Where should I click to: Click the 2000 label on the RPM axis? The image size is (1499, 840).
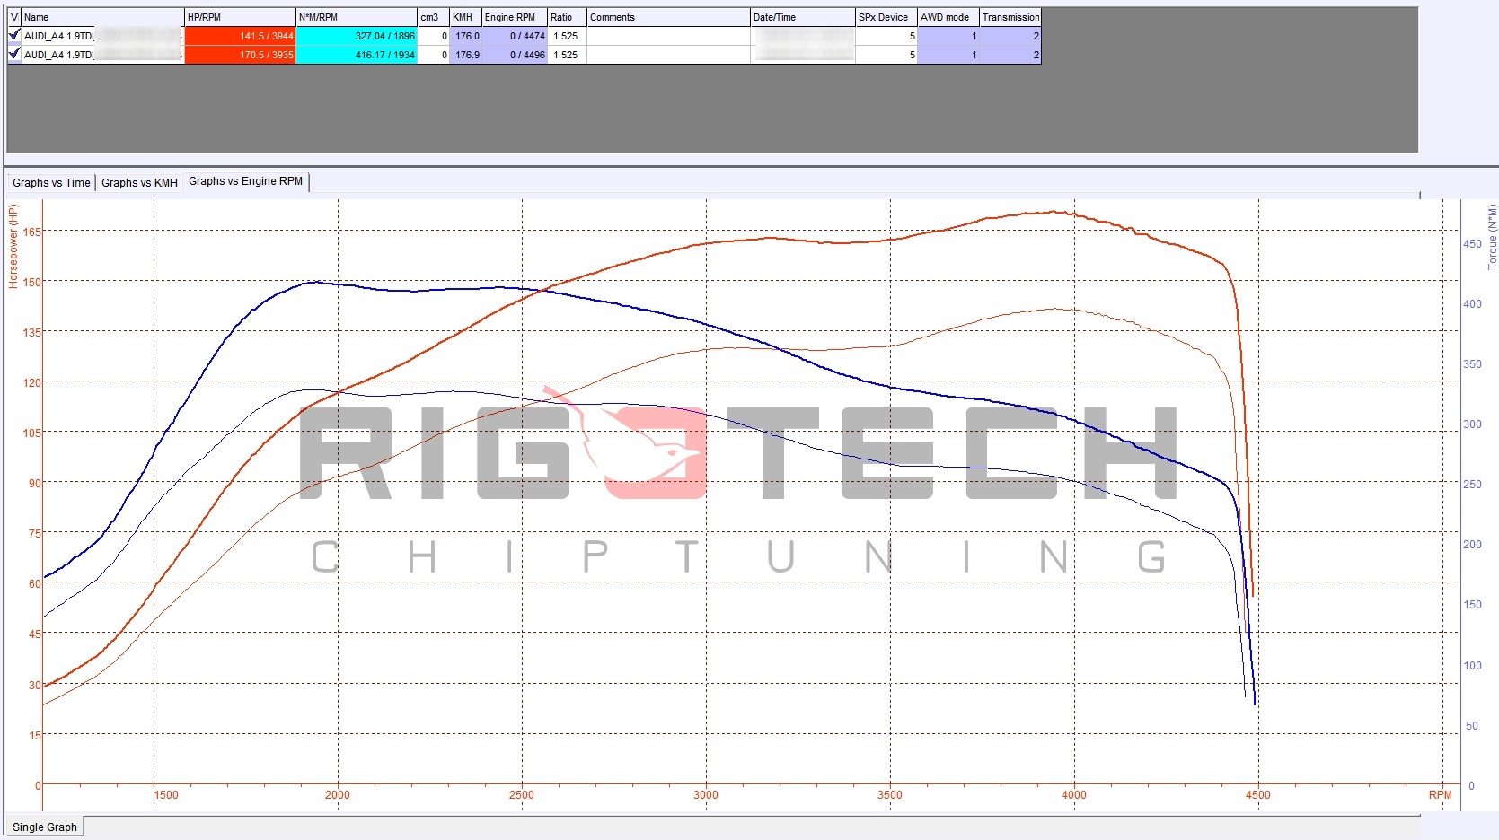pyautogui.click(x=338, y=794)
